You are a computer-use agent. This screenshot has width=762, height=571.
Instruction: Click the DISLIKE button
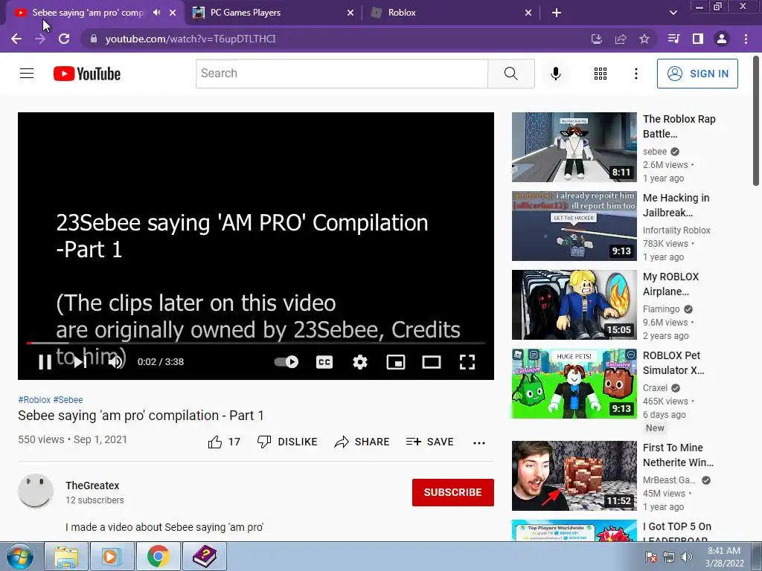[x=287, y=442]
